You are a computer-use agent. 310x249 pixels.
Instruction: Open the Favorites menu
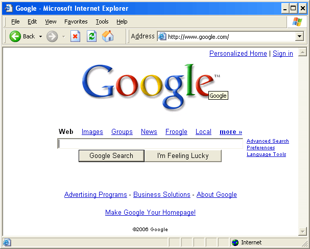[76, 21]
